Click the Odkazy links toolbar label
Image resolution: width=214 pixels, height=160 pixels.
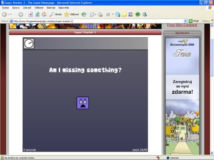click(x=206, y=21)
